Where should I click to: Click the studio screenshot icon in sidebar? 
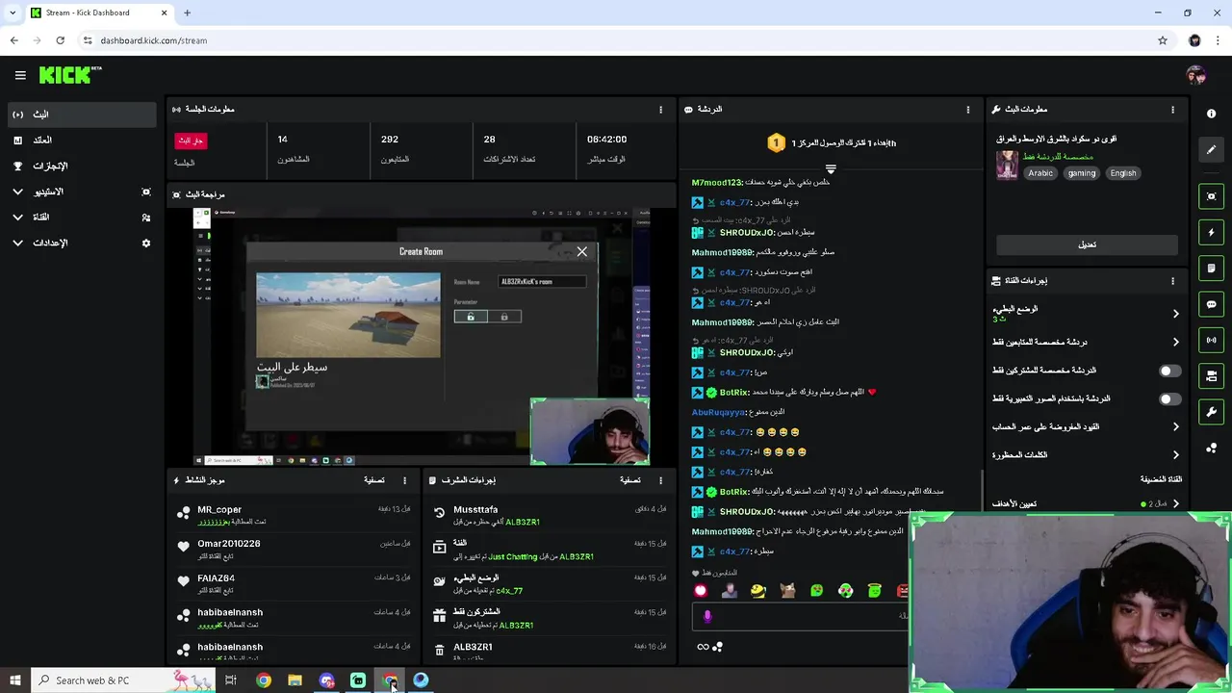tap(146, 192)
